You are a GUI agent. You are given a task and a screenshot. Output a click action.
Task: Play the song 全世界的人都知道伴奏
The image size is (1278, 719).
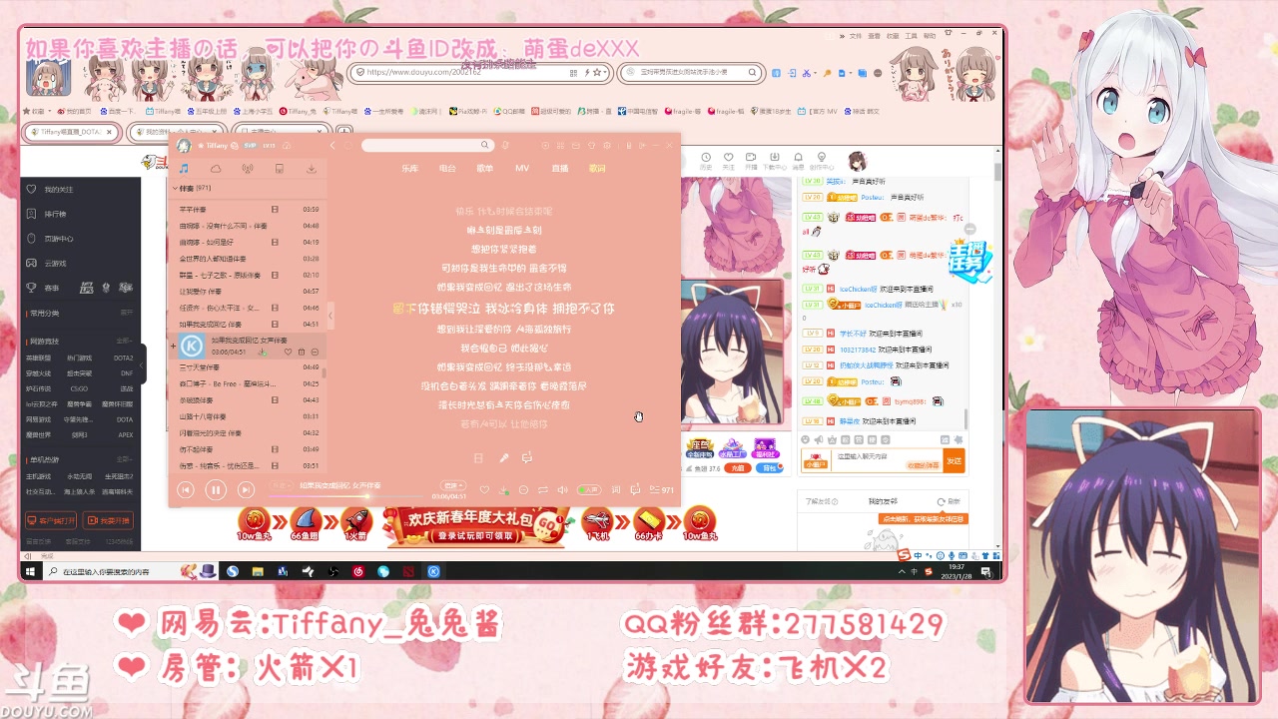click(x=248, y=259)
